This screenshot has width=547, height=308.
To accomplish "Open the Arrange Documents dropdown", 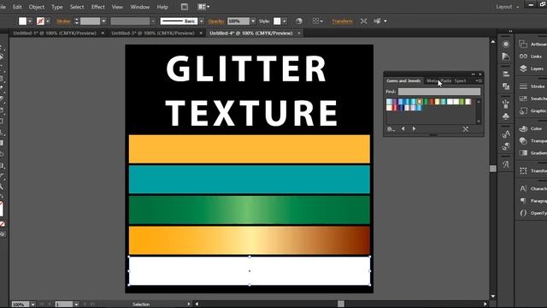I will tap(203, 7).
